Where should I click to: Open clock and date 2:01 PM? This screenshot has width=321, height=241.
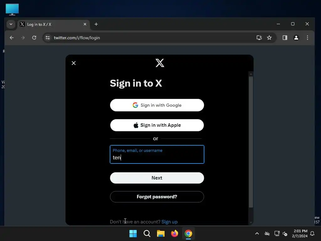(300, 233)
